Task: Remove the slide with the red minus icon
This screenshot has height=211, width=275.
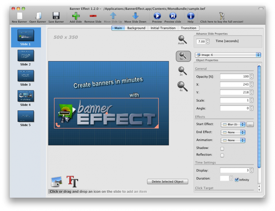Action: coord(93,16)
